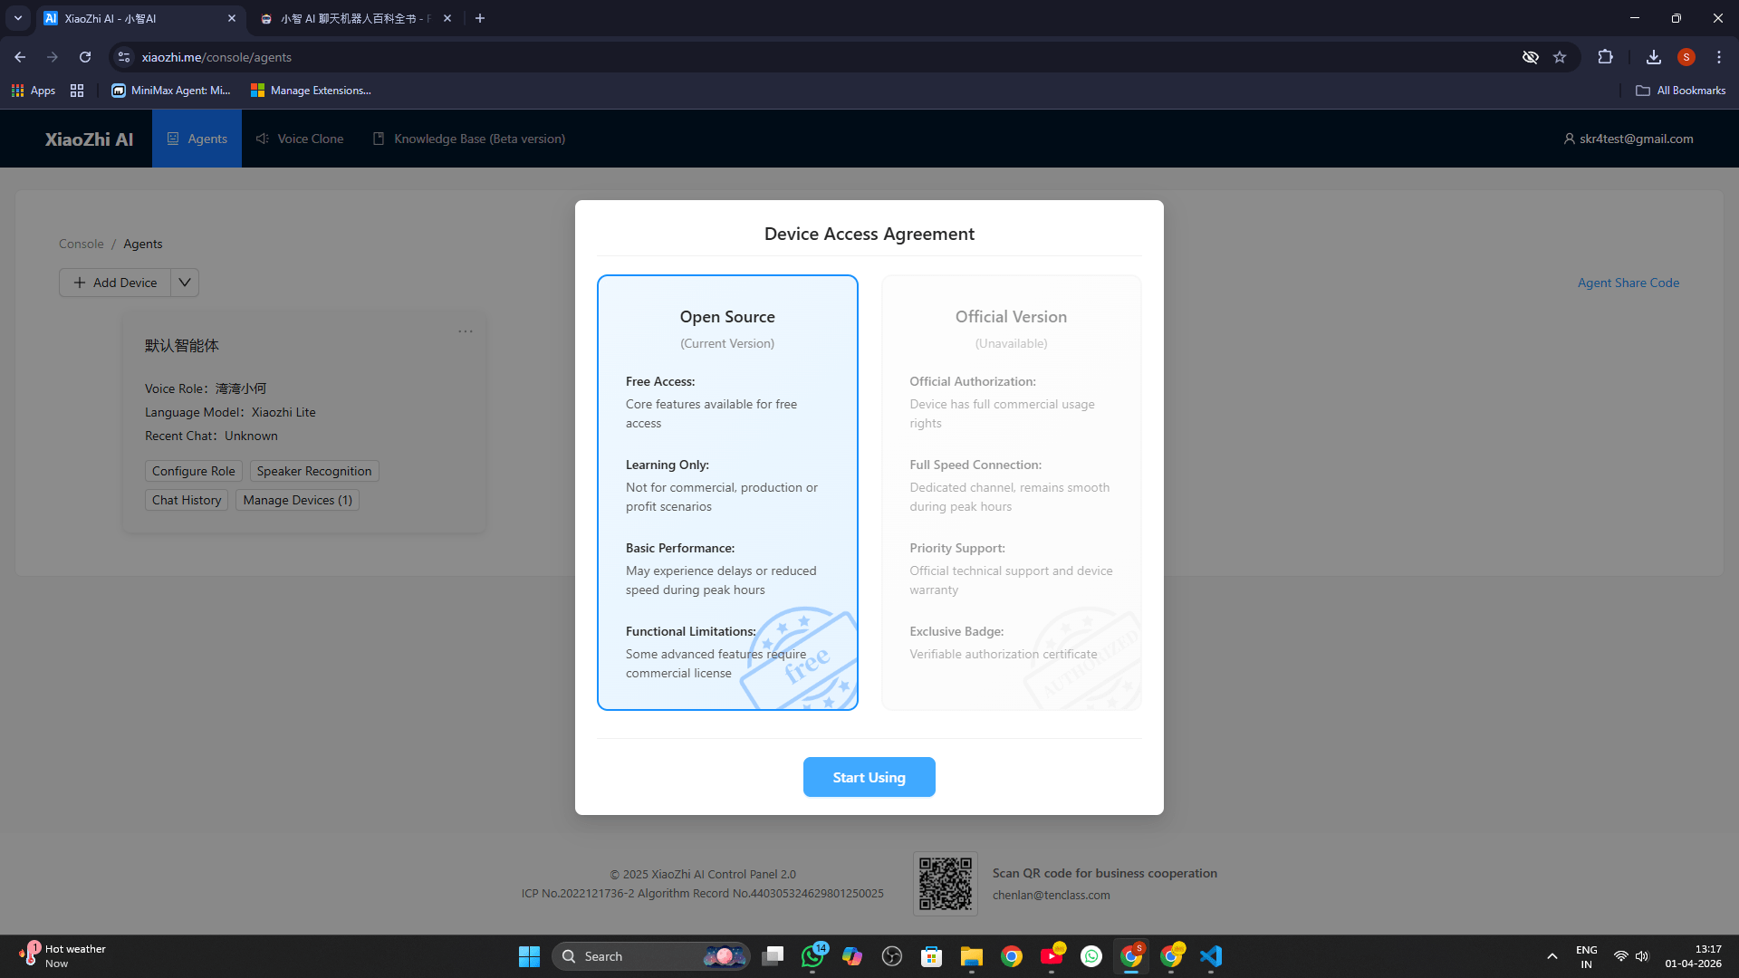Select the Voice Clone tab icon
This screenshot has width=1739, height=978.
click(262, 138)
